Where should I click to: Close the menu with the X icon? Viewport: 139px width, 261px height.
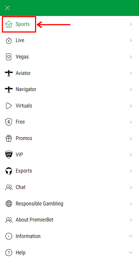pyautogui.click(x=7, y=8)
